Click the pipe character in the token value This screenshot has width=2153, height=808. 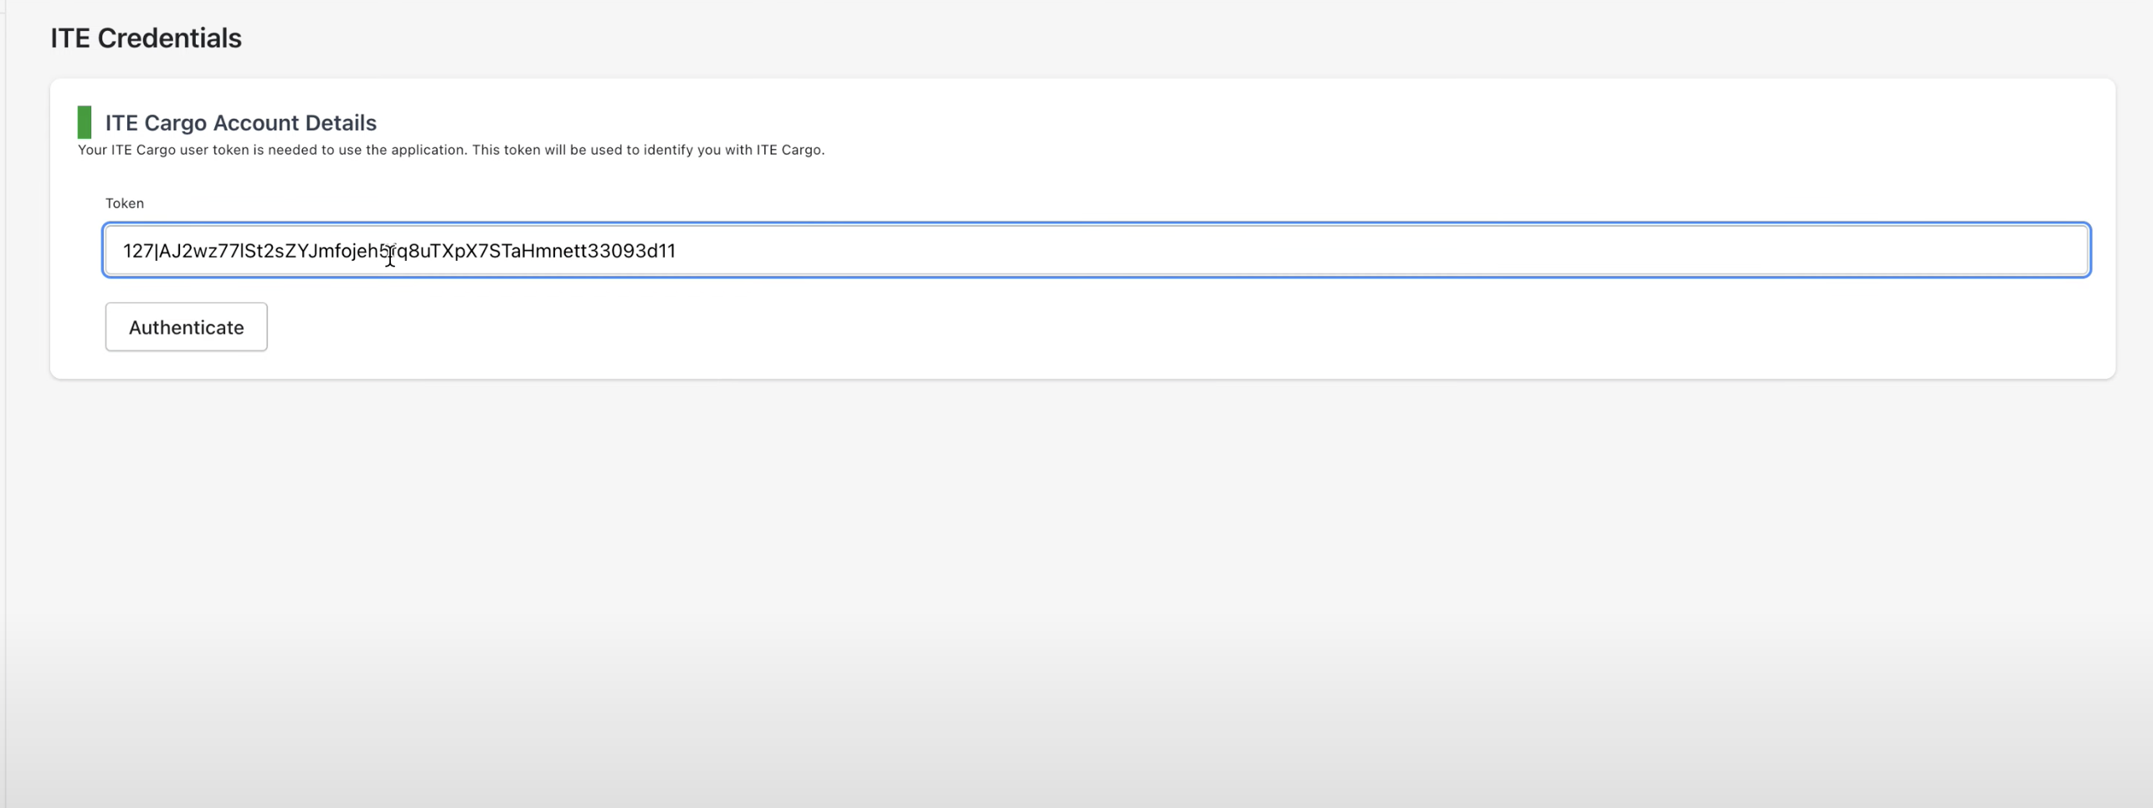(x=157, y=251)
